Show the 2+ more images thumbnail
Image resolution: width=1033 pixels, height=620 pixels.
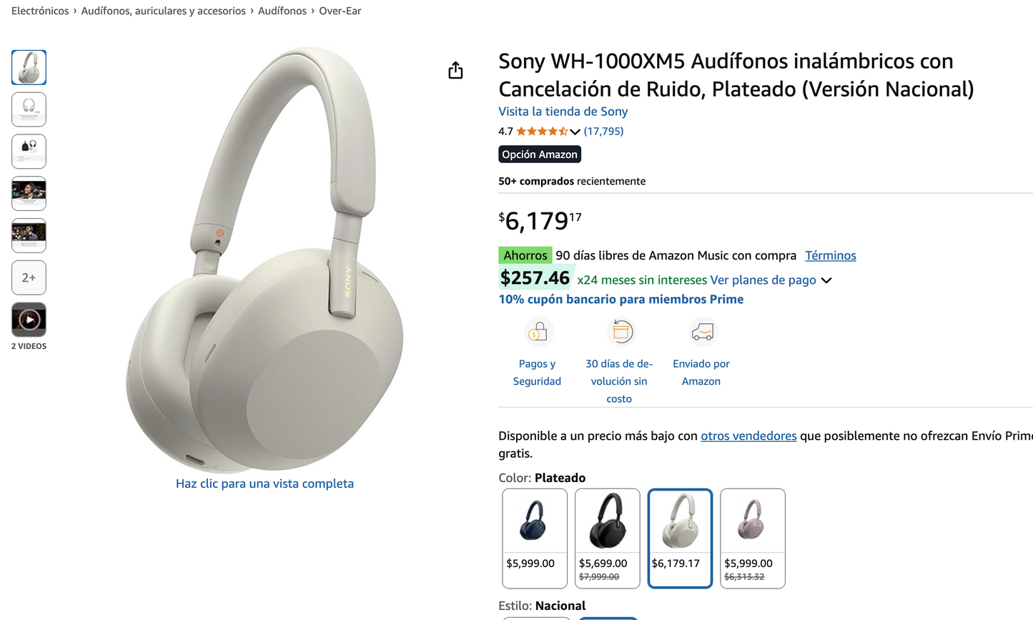[x=29, y=277]
